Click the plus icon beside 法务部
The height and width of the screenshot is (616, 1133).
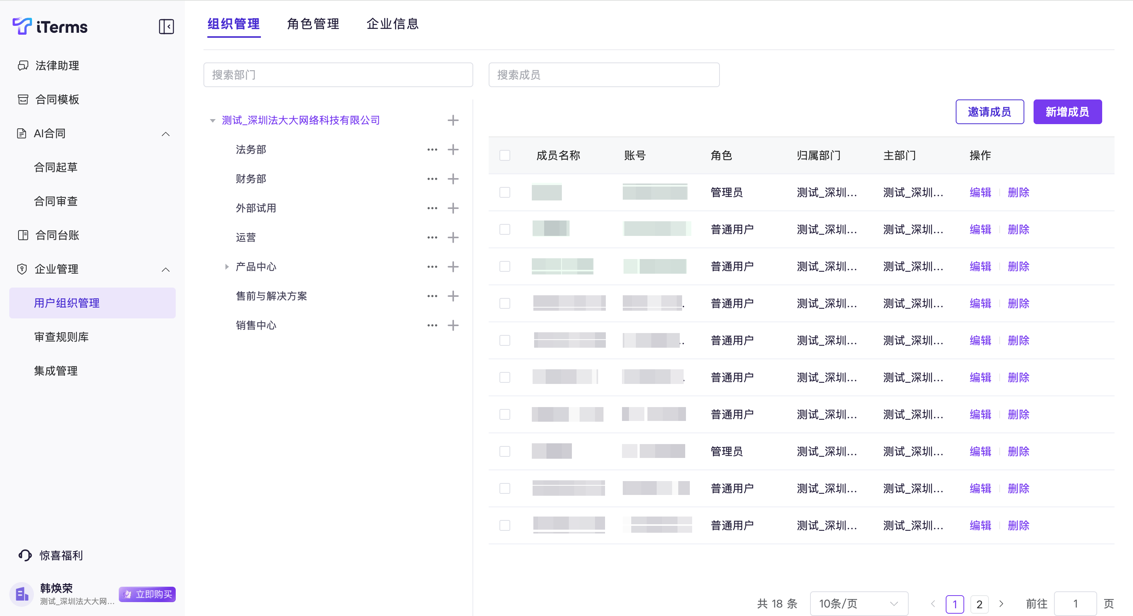coord(452,150)
